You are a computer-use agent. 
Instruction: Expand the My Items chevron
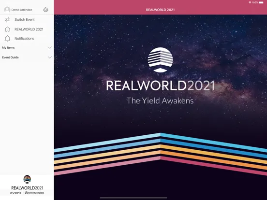[x=50, y=48]
